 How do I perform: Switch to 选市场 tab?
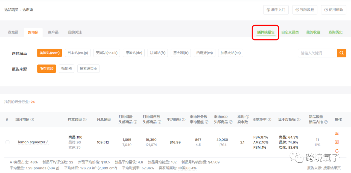[x=33, y=33]
